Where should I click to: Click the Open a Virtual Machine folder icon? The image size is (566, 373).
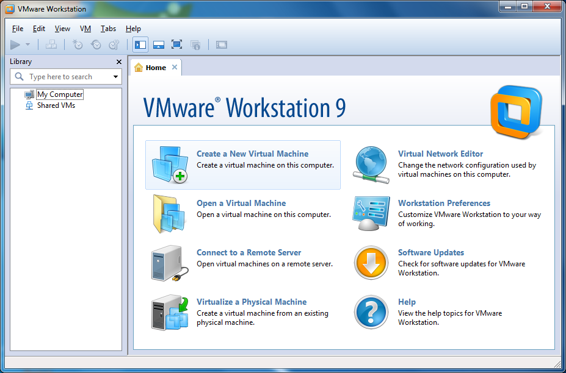point(168,214)
